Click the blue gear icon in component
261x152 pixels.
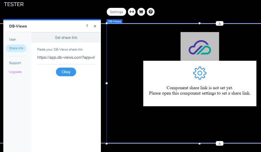tap(200, 73)
